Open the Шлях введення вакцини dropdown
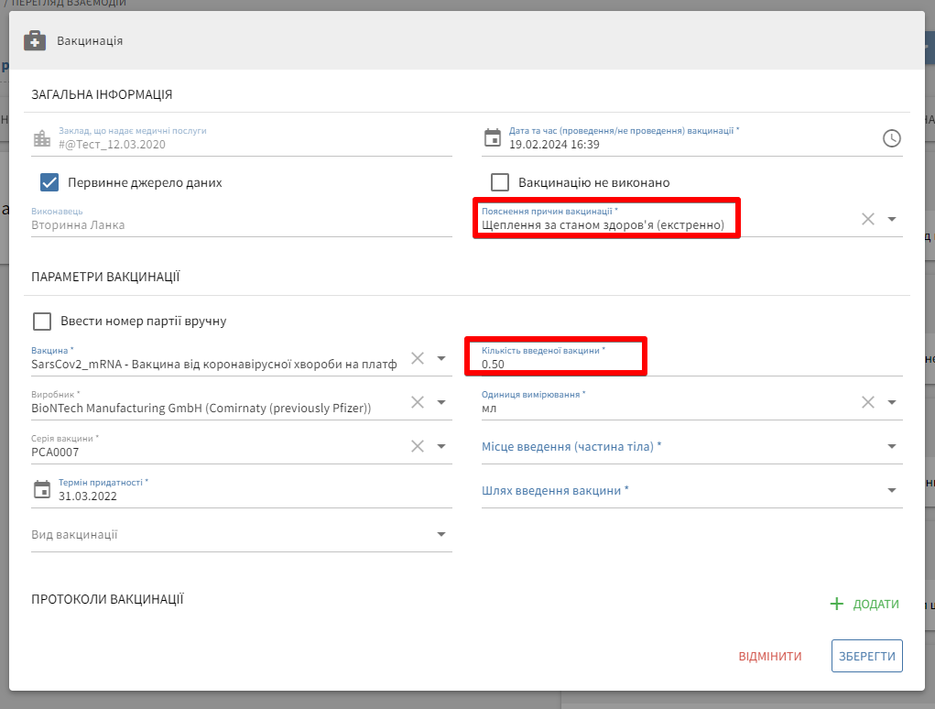Screen dimensions: 935x709 point(891,491)
